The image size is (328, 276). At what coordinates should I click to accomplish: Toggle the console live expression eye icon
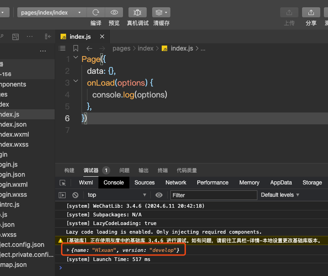pyautogui.click(x=159, y=195)
